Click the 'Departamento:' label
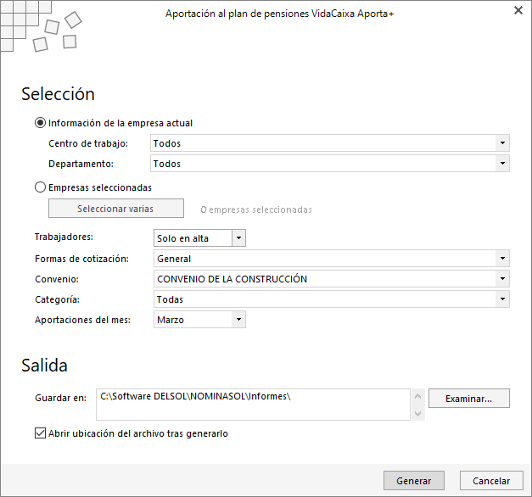 click(81, 164)
